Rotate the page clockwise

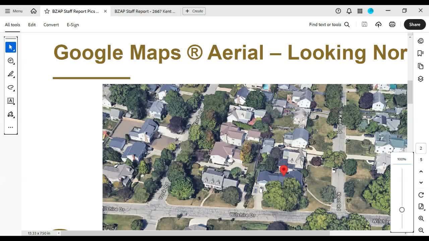[x=421, y=195]
